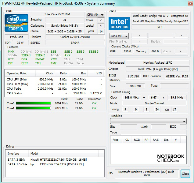This screenshot has width=194, height=183.
Task: Click the TDP 35 W field
Action: pyautogui.click(x=20, y=43)
